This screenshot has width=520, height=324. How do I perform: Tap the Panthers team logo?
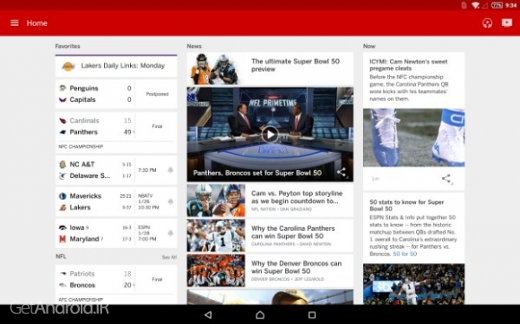coord(63,132)
